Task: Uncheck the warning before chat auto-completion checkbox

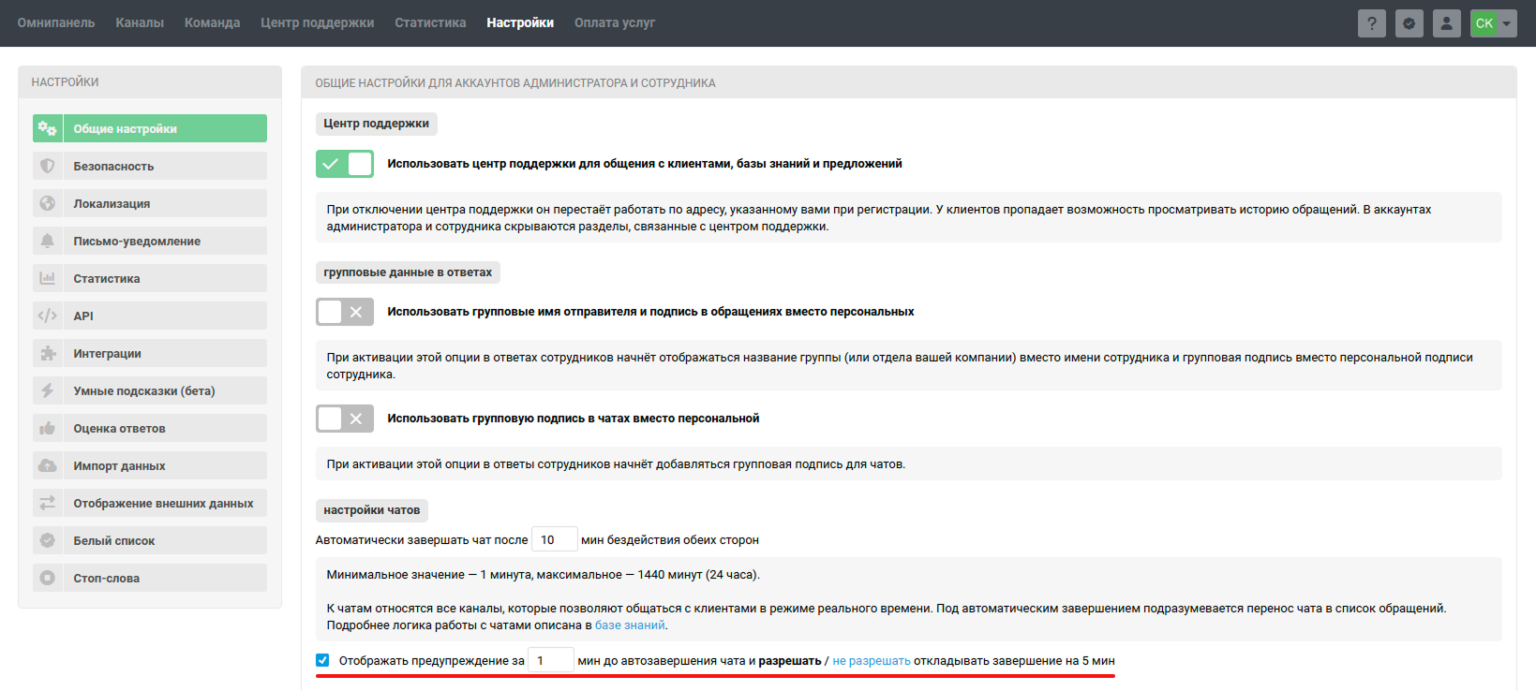Action: (x=322, y=660)
